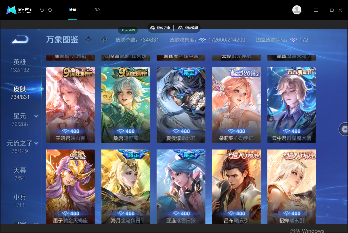The height and width of the screenshot is (233, 348).
Task: Click the refresh icon in title bar
Action: coord(50,10)
